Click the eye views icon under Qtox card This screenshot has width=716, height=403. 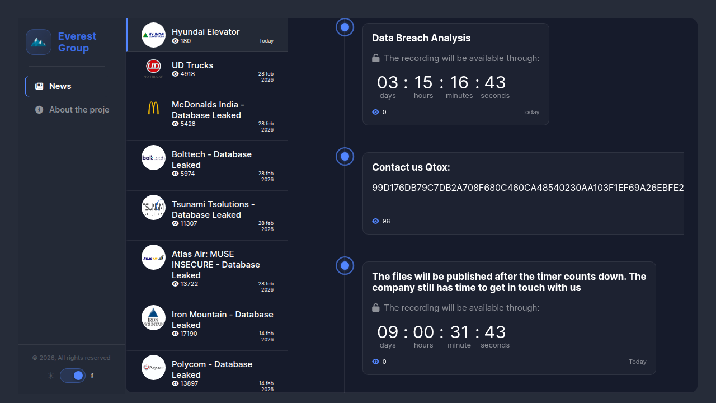pos(376,221)
